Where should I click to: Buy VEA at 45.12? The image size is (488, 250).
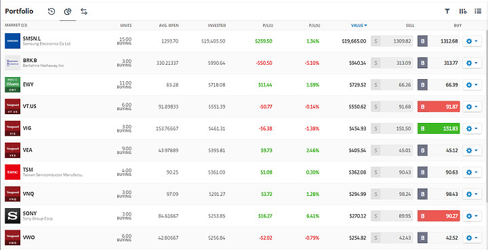439,150
